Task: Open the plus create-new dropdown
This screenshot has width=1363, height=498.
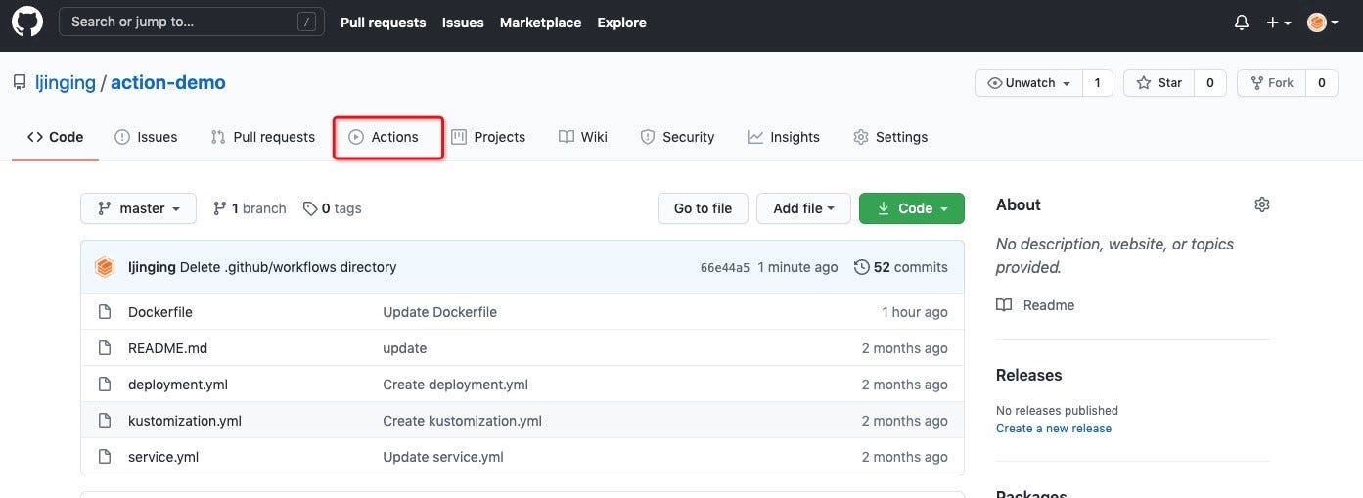Action: pyautogui.click(x=1279, y=22)
